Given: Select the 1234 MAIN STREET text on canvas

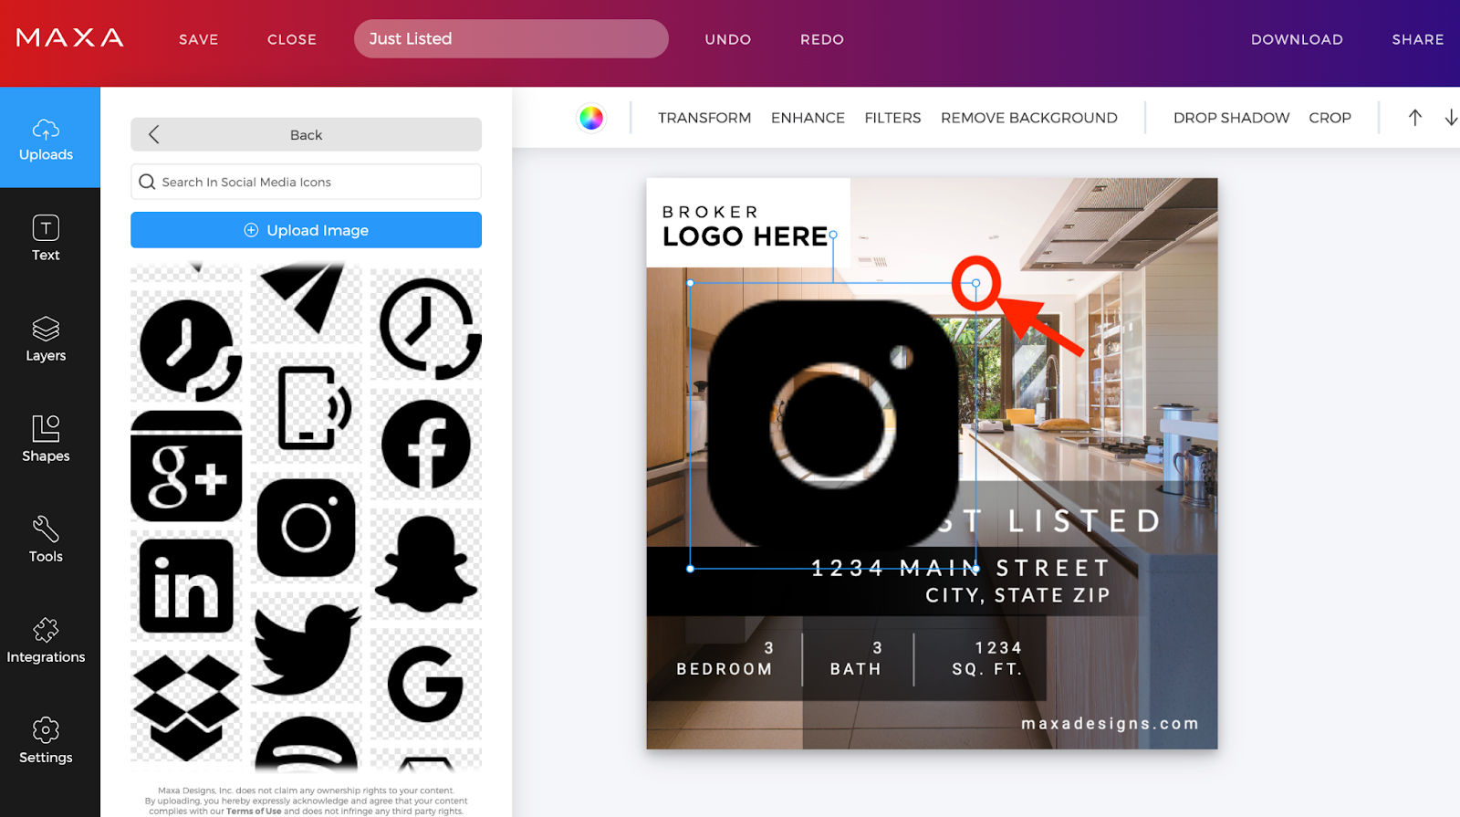Looking at the screenshot, I should [960, 568].
